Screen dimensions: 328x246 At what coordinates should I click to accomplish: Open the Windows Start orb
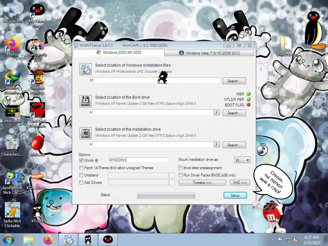click(x=9, y=240)
